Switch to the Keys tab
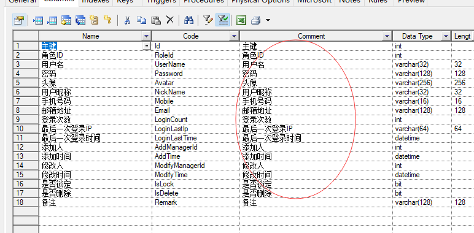The image size is (474, 233). 125,1
